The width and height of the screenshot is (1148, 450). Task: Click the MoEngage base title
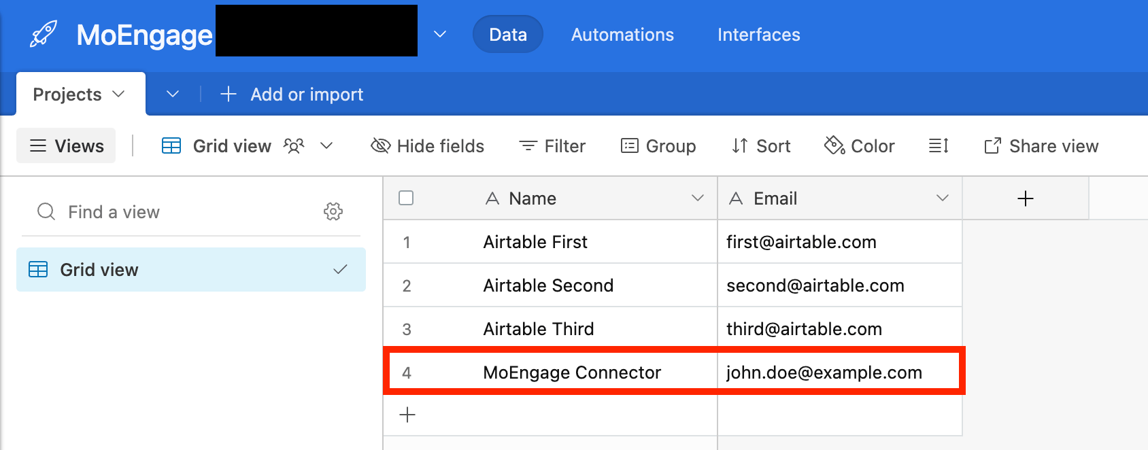click(x=144, y=35)
